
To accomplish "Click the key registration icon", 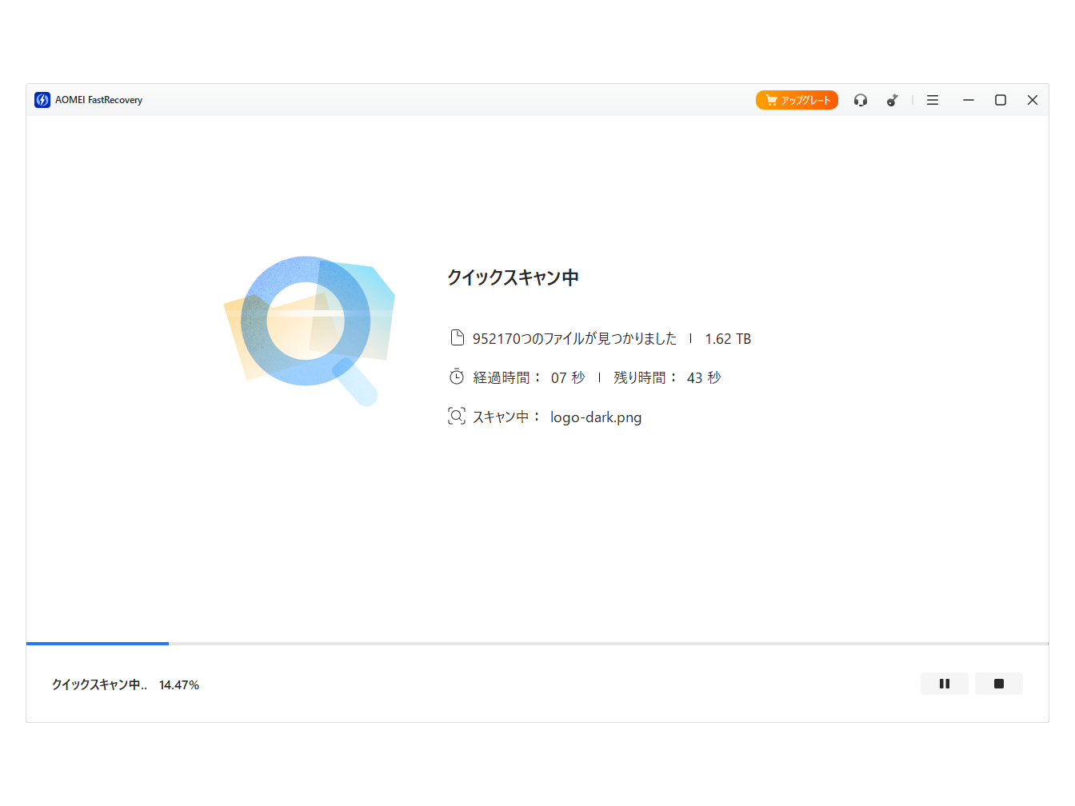I will point(893,100).
